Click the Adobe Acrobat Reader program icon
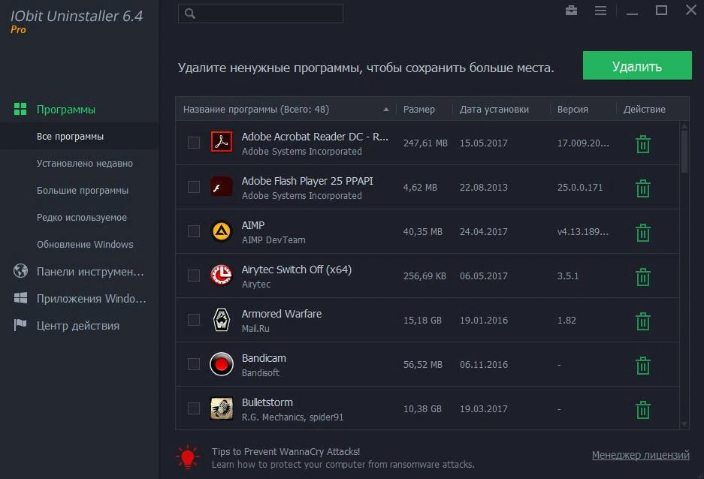Viewport: 704px width, 479px height. (x=222, y=142)
